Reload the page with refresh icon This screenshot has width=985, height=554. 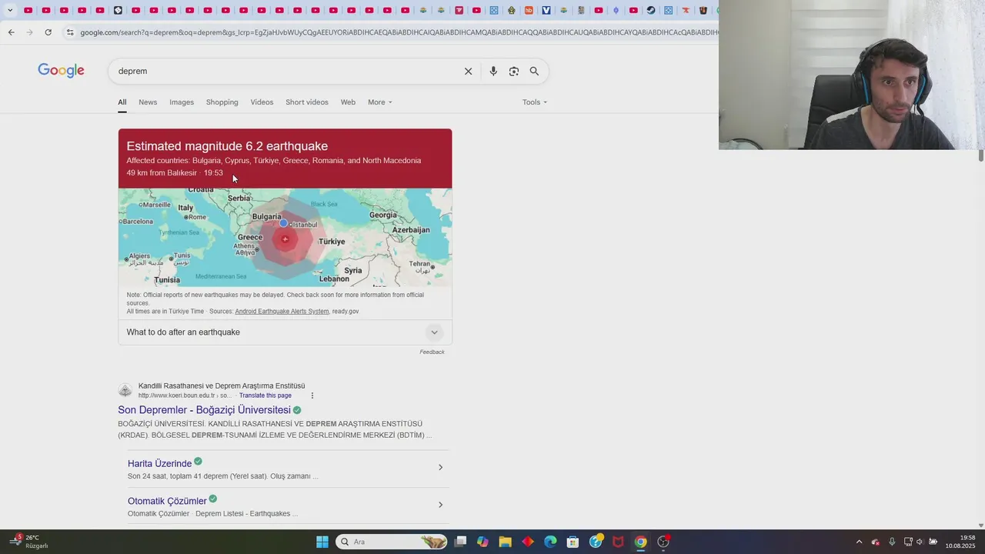click(x=48, y=32)
